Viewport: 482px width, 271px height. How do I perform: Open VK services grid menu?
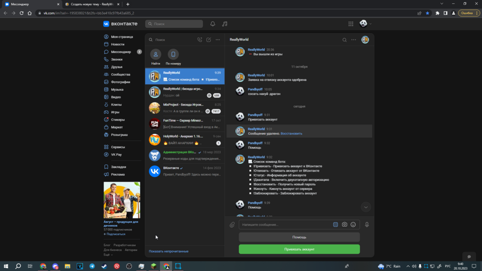(351, 24)
